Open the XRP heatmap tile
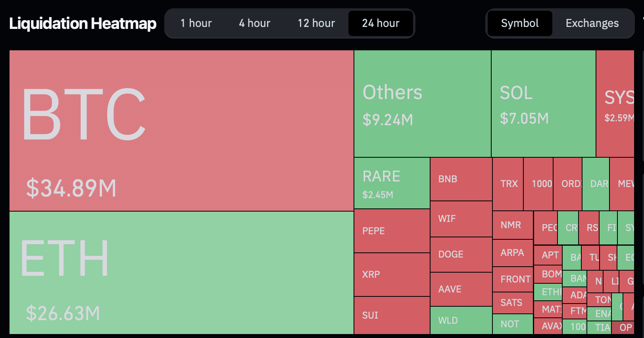Image resolution: width=644 pixels, height=338 pixels. tap(392, 275)
